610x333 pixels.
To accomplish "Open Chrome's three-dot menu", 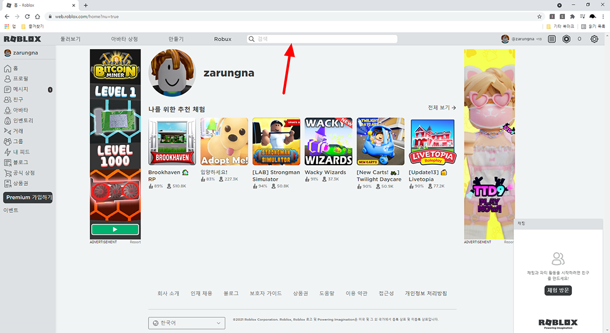I will click(x=603, y=16).
